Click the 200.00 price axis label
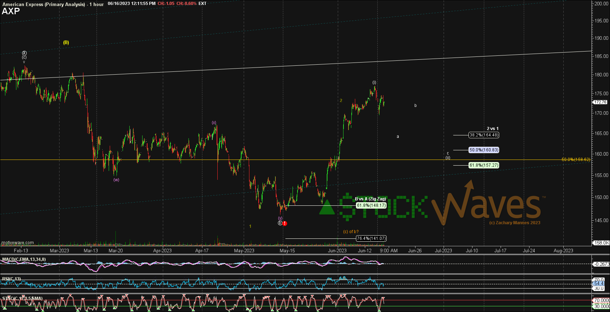This screenshot has width=610, height=312. point(601,4)
